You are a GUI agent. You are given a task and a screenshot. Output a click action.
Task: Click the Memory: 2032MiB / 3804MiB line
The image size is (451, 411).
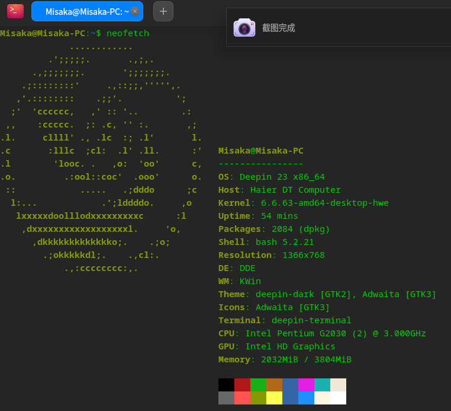285,359
